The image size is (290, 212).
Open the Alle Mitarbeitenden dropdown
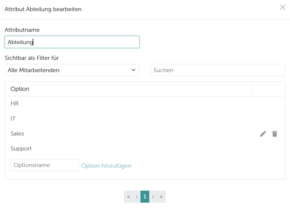(72, 70)
